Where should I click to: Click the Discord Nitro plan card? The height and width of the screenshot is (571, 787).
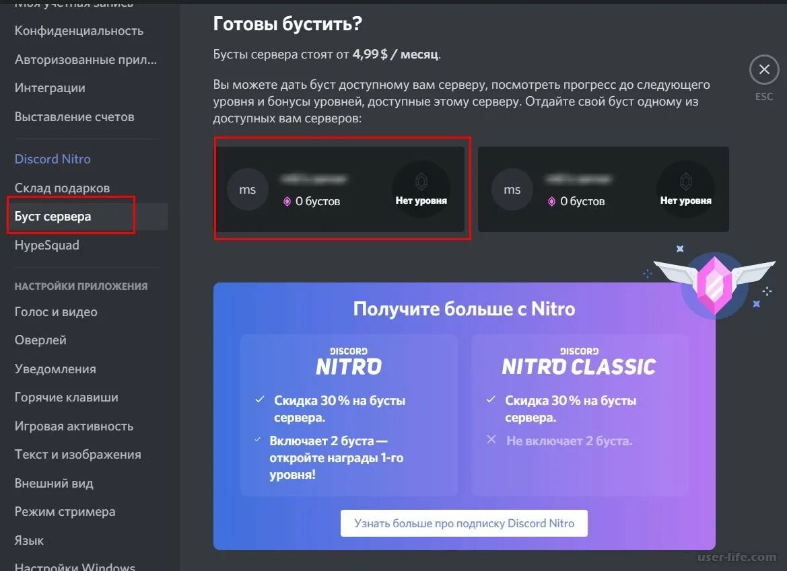coord(349,415)
